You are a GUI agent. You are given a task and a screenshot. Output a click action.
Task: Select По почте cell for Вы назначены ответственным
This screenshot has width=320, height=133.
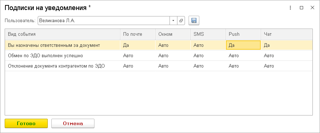(138, 45)
